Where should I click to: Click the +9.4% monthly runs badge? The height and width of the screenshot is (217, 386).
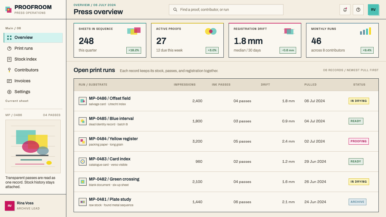[367, 50]
